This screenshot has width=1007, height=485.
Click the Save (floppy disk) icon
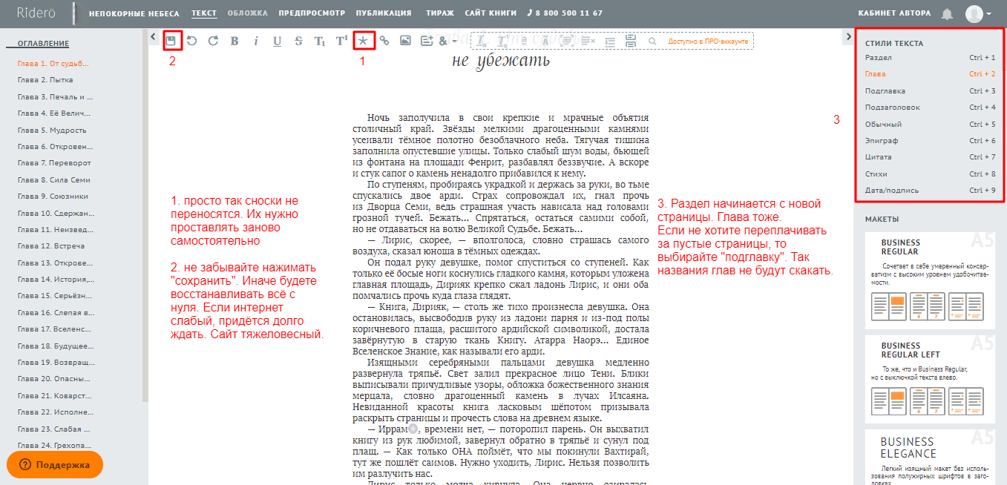click(171, 41)
